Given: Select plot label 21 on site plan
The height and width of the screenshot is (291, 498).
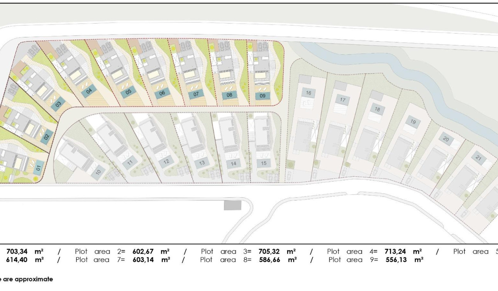Looking at the screenshot, I should [x=479, y=158].
